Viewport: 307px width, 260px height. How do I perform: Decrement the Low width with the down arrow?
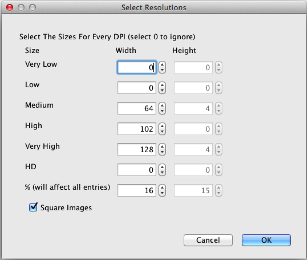161,90
